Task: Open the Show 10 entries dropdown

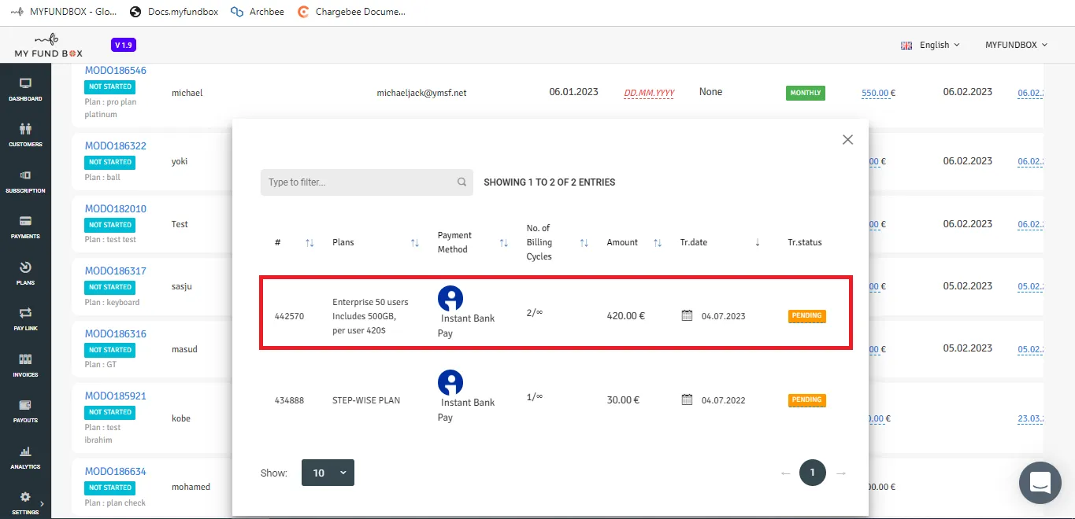Action: tap(328, 473)
